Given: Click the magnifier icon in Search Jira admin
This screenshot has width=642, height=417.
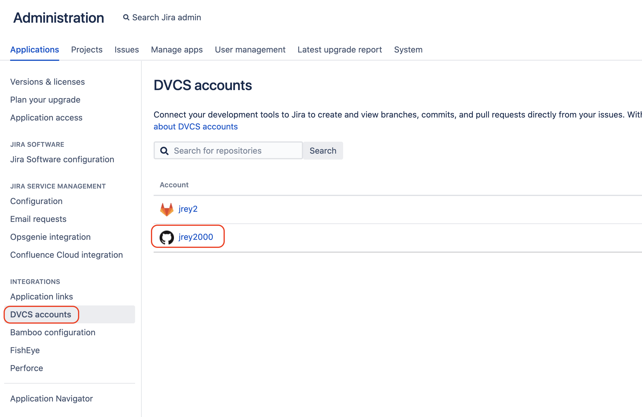Looking at the screenshot, I should tap(126, 18).
